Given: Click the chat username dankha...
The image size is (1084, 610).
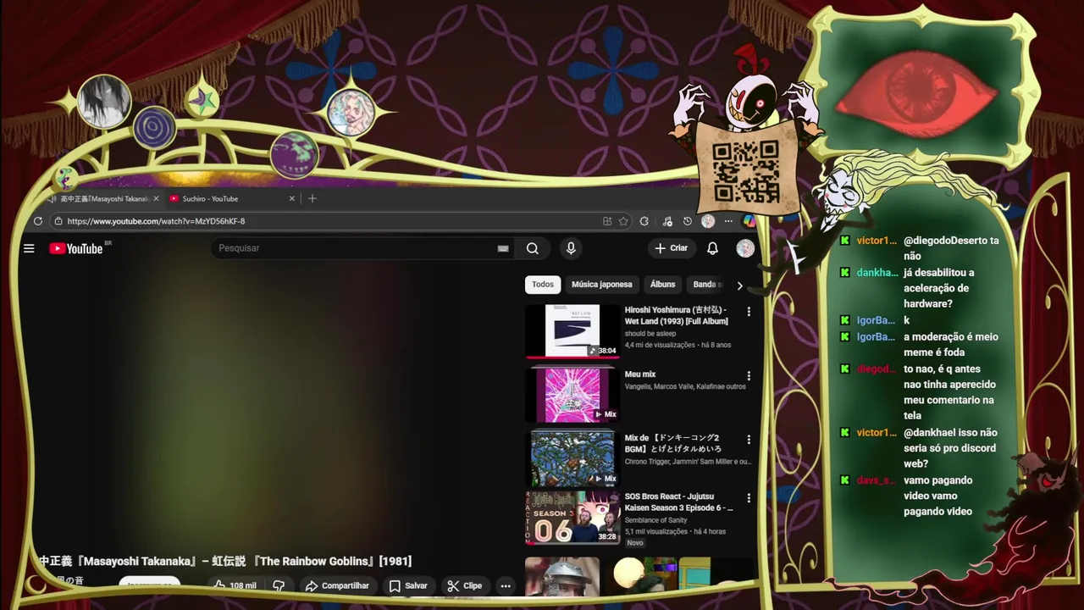Looking at the screenshot, I should pos(877,273).
